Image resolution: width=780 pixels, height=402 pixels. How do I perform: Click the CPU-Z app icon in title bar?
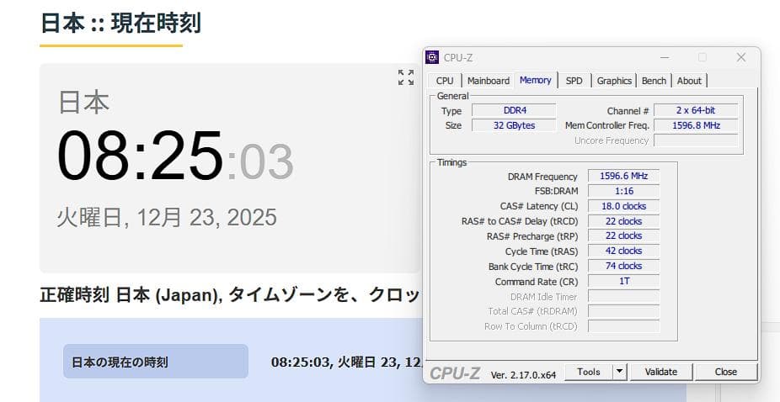point(432,58)
